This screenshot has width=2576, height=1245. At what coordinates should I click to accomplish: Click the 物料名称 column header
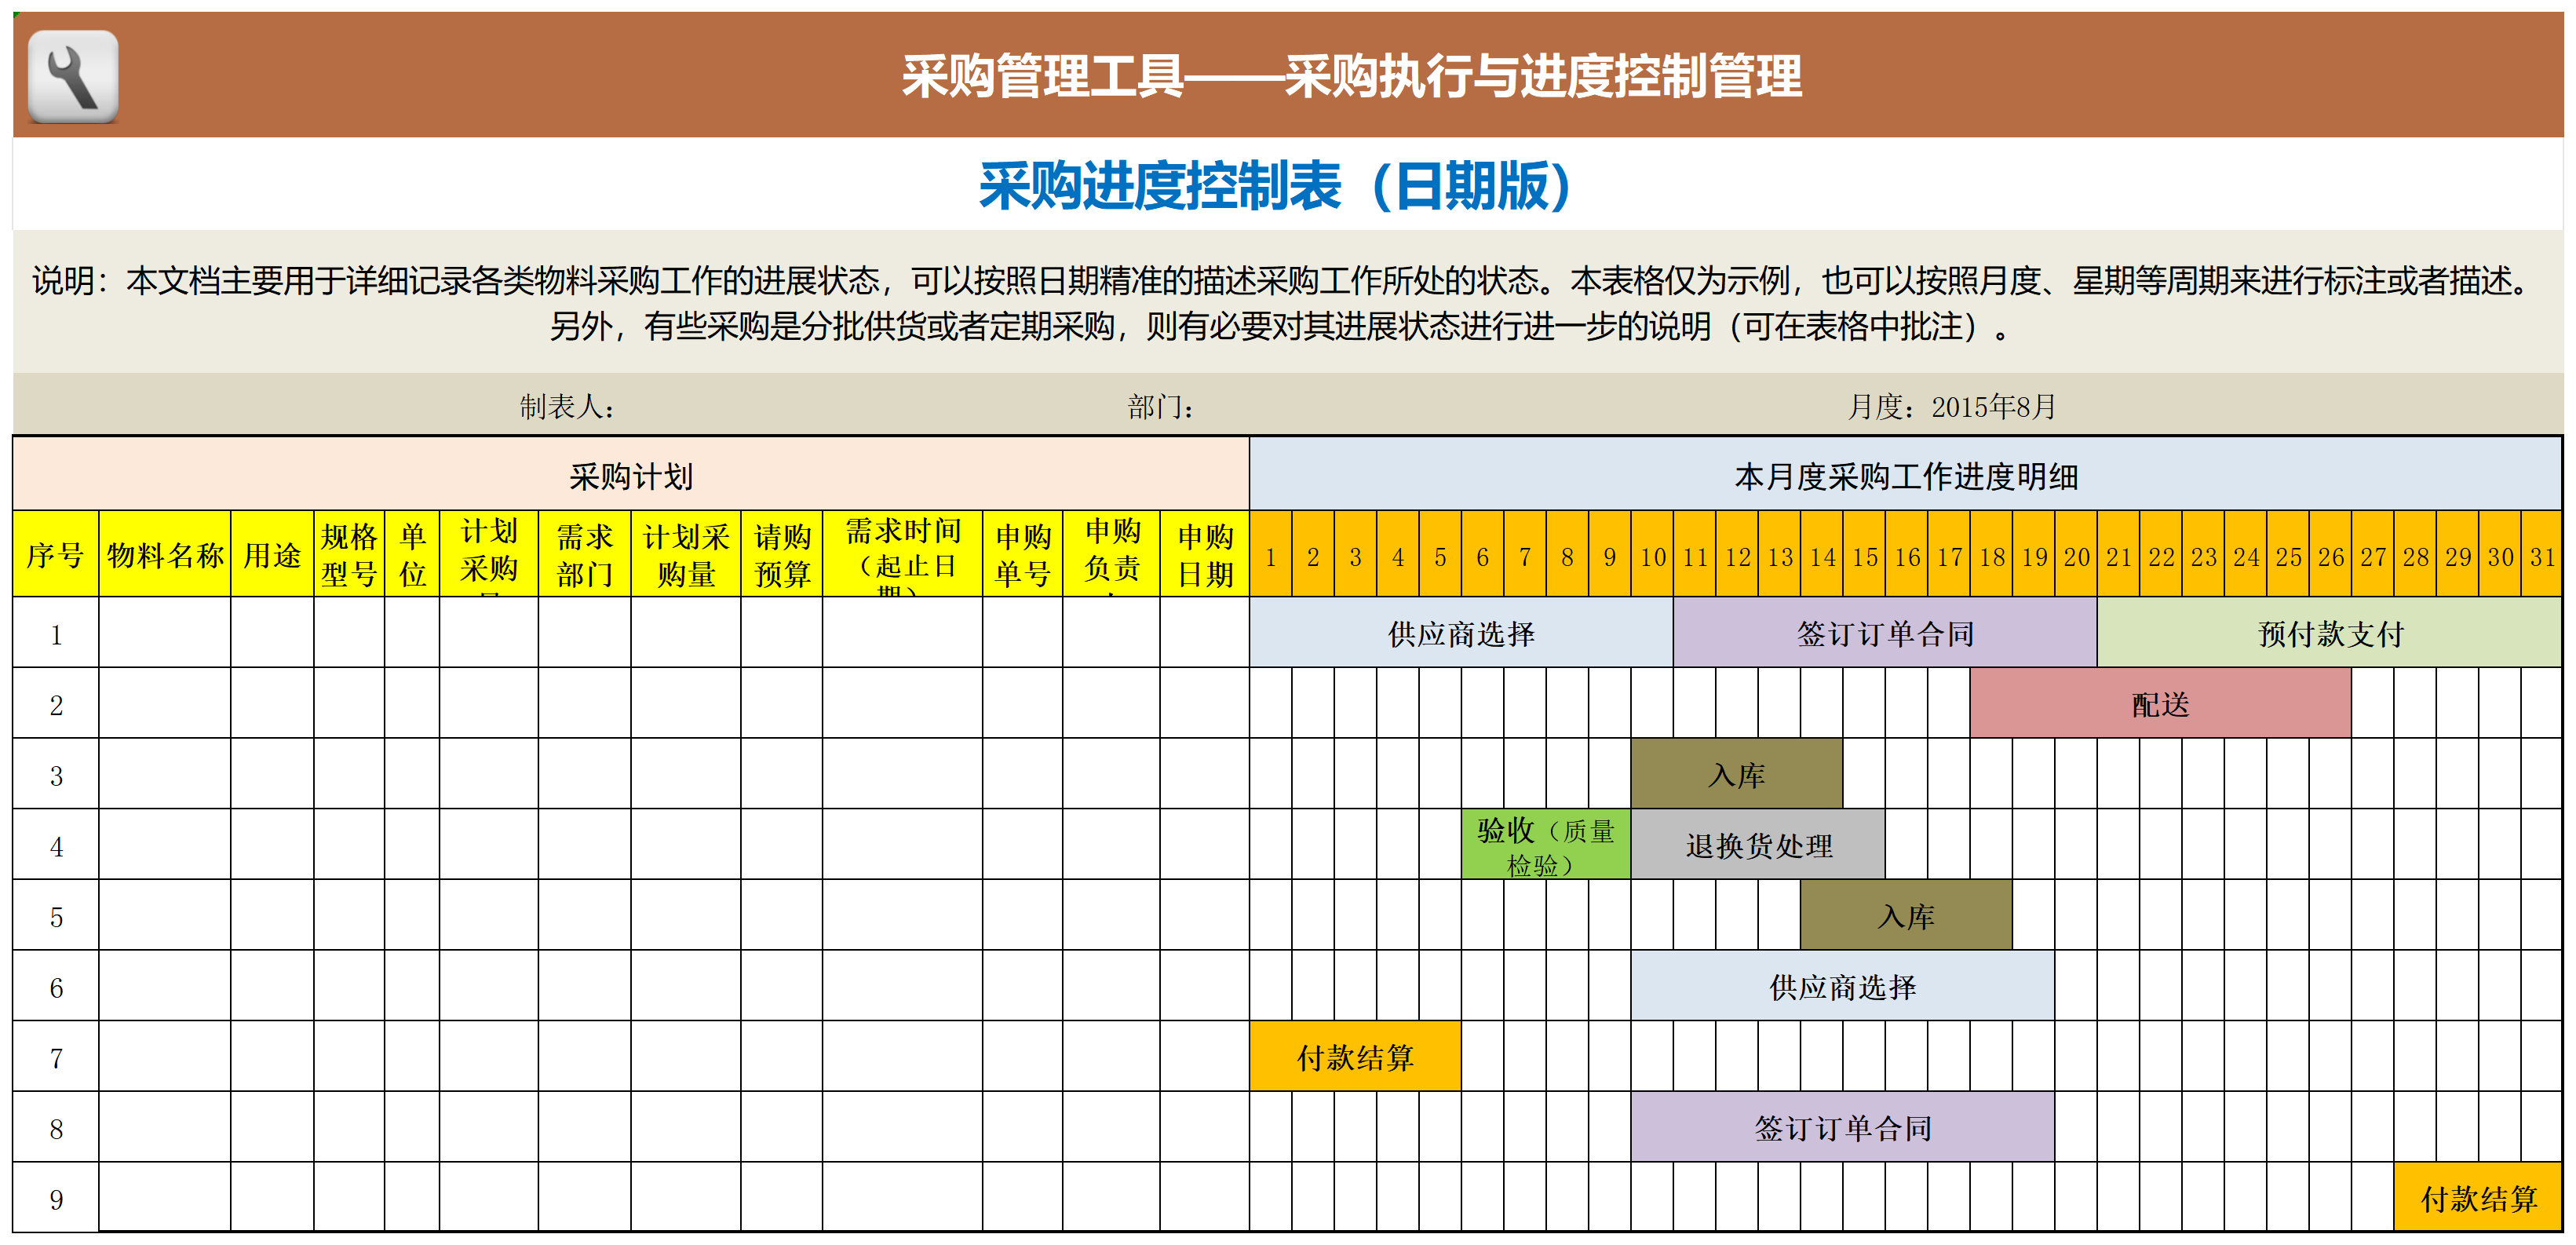(x=165, y=555)
